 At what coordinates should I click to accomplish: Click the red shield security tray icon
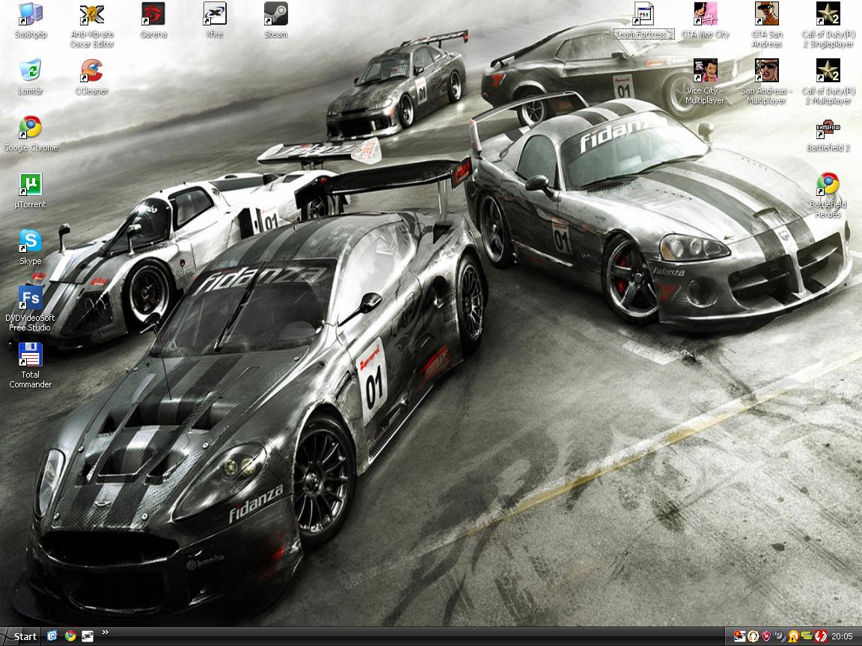point(766,636)
